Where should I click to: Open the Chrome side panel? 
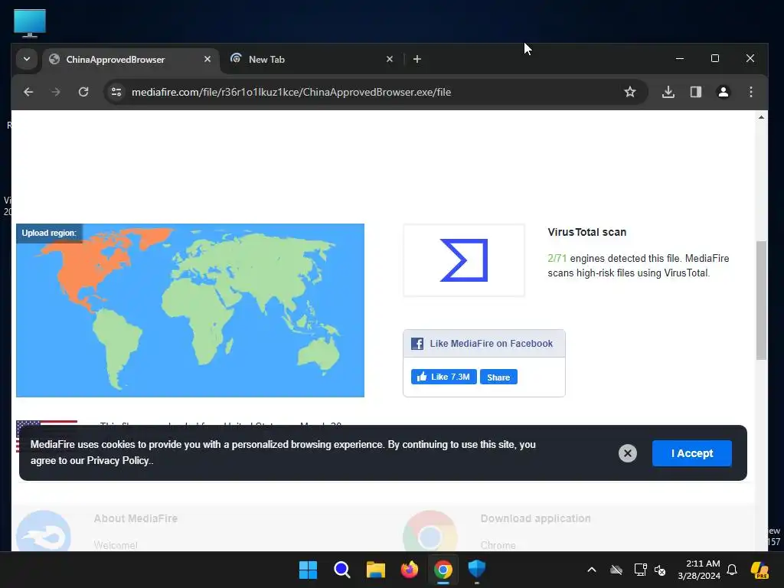[x=695, y=92]
